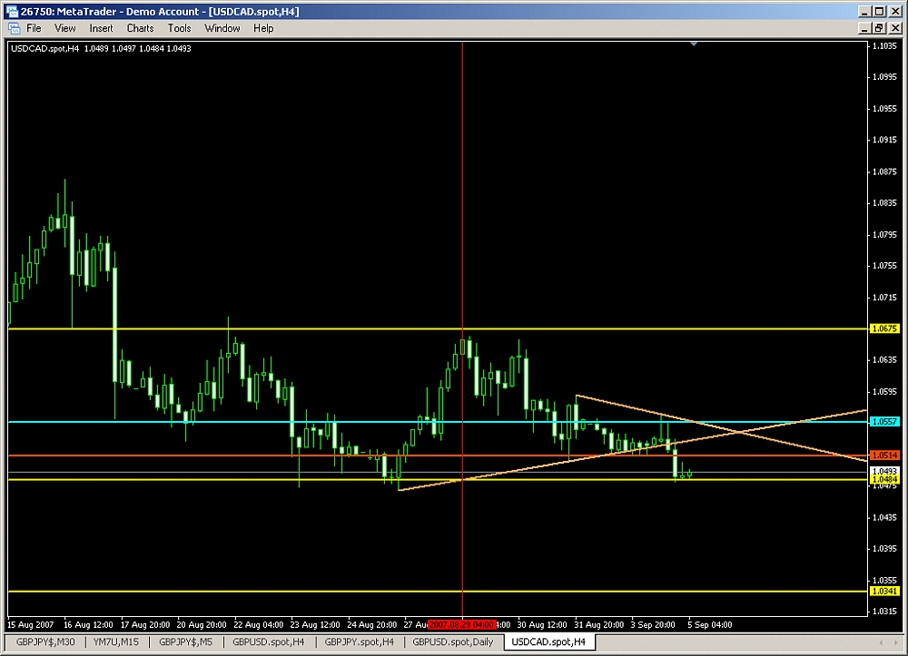This screenshot has width=908, height=656.
Task: Open the Window menu
Action: (222, 28)
